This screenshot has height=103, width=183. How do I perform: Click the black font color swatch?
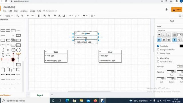tap(181, 46)
